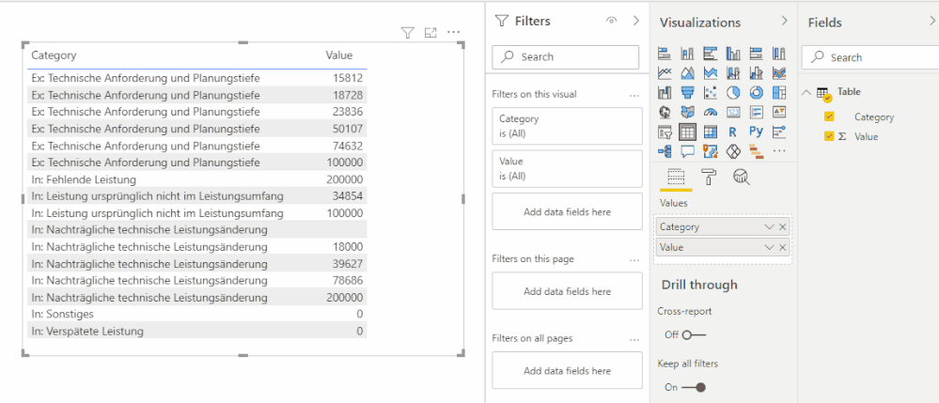Enter focus mode on the table visual
Screen dimensions: 939x403
430,33
